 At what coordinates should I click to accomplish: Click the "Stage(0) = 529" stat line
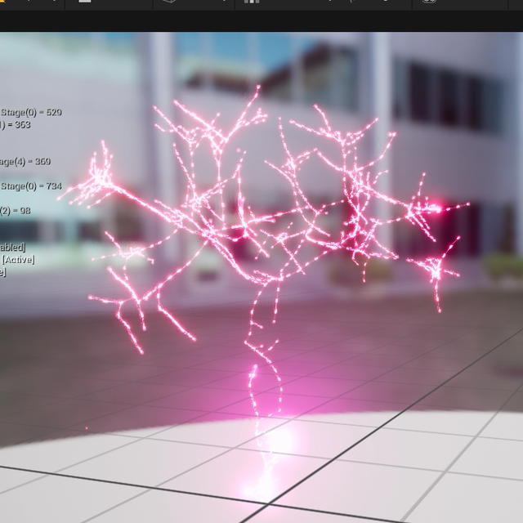[x=31, y=112]
